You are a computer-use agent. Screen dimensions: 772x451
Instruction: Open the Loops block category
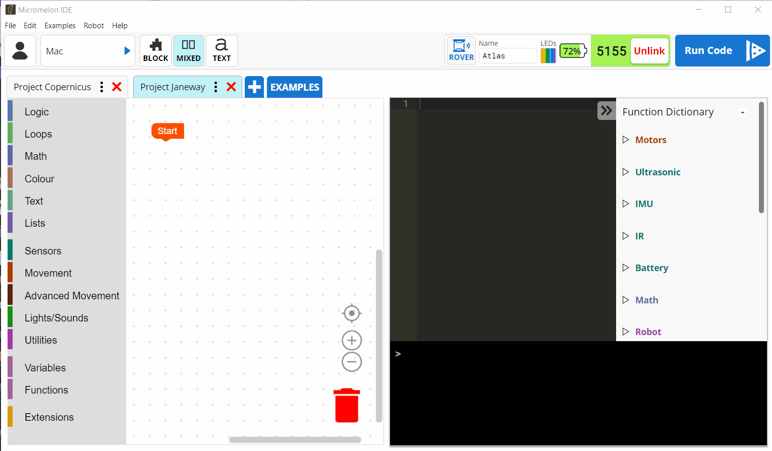67,134
